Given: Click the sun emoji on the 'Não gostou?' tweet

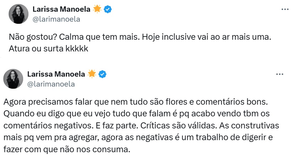Looking at the screenshot, I should point(97,9).
